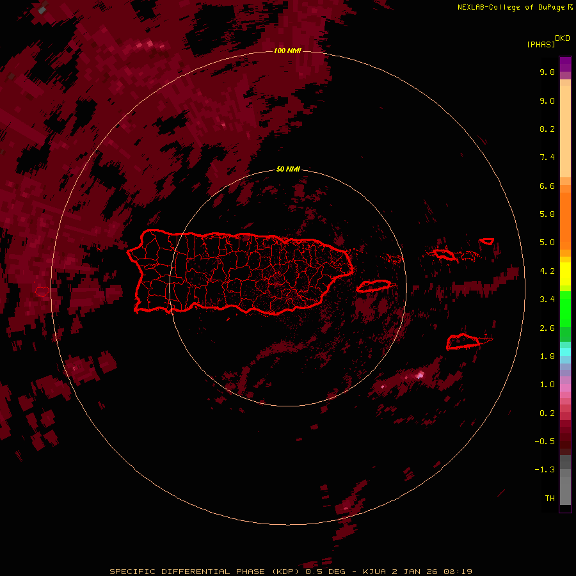This screenshot has height=576, width=576.
Task: Click the 5.8 legend value
Action: [547, 214]
